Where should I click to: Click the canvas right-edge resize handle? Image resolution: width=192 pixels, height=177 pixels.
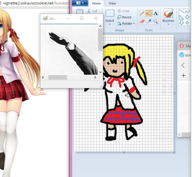[174, 93]
